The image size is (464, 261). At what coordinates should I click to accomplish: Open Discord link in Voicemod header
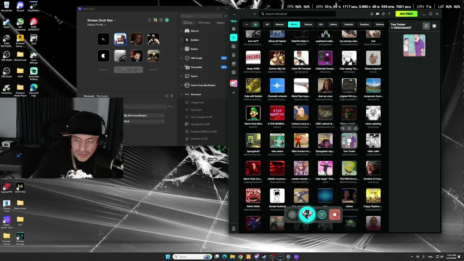pos(377,14)
